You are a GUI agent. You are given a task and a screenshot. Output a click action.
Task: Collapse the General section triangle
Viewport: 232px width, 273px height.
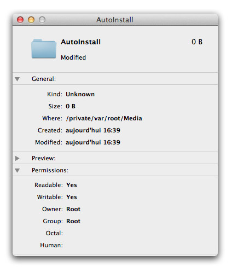[18, 79]
